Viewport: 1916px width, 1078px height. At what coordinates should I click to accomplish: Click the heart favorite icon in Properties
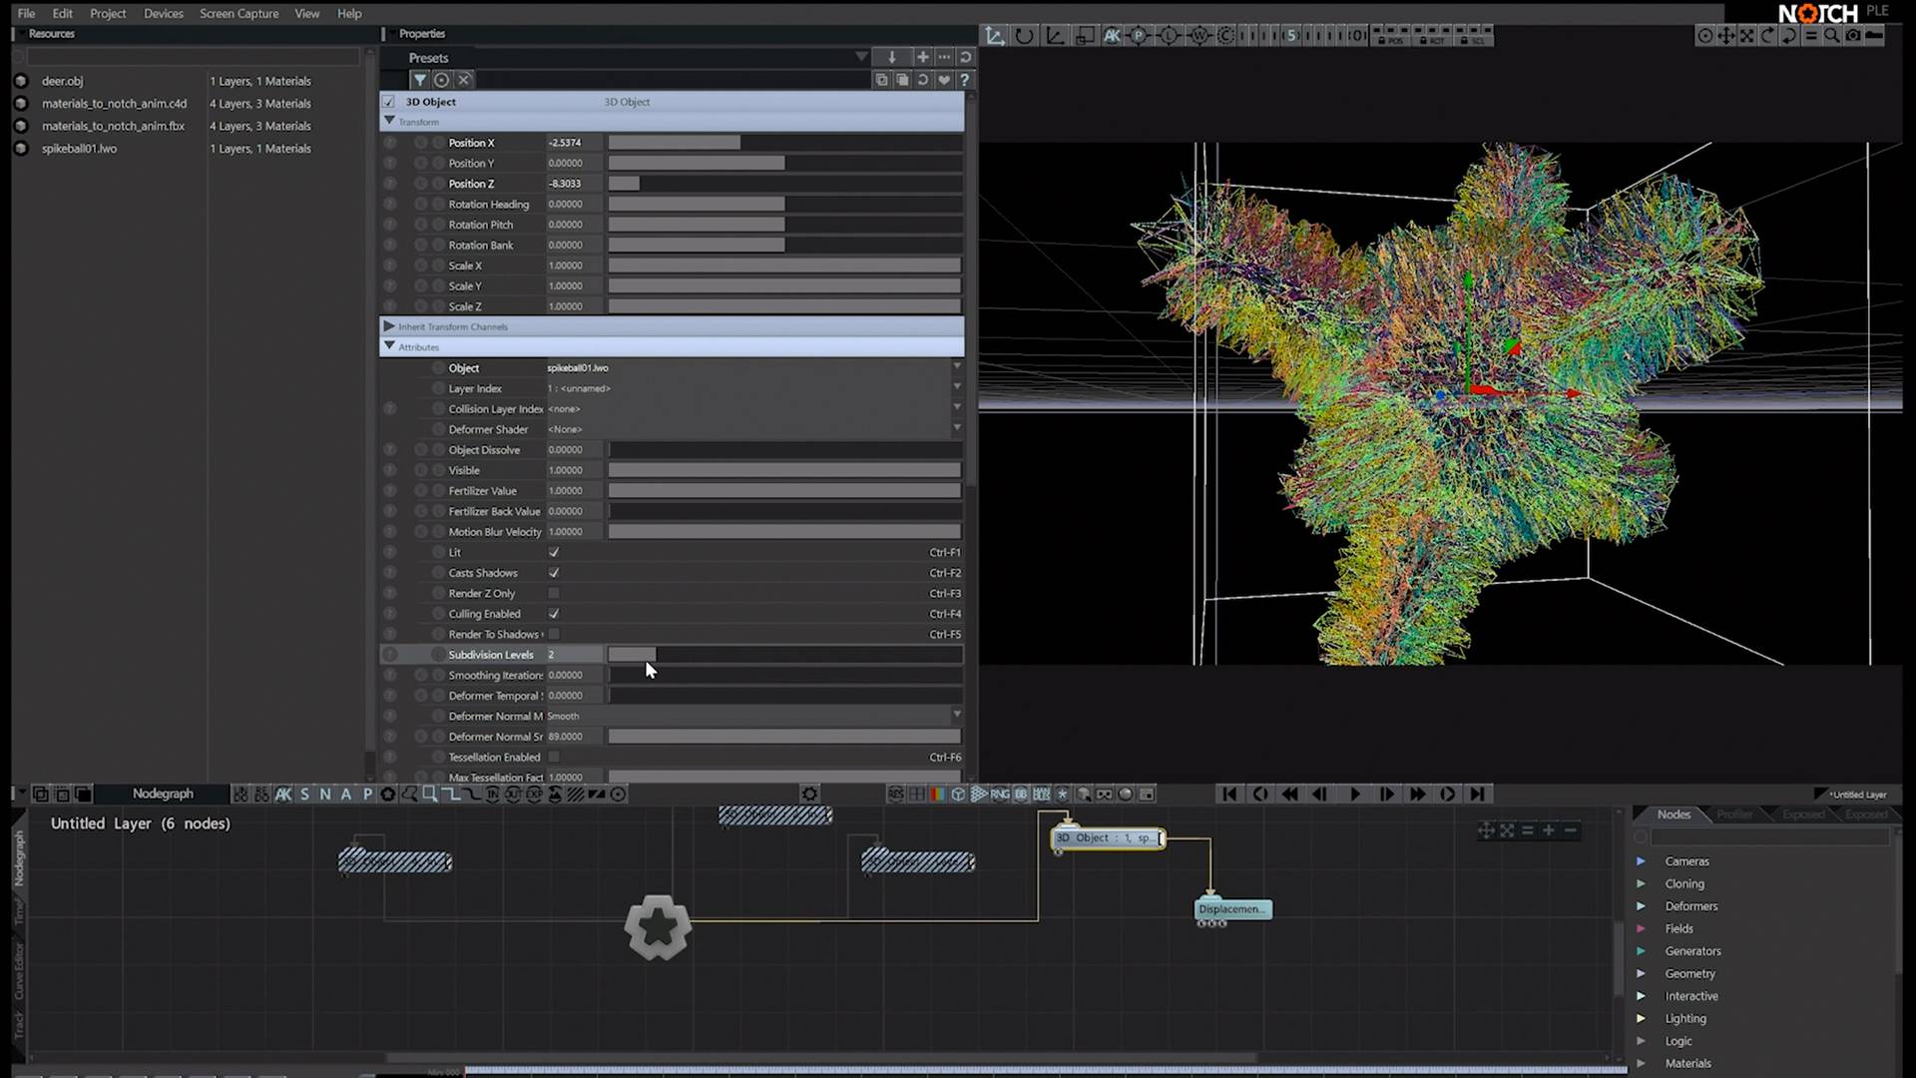point(943,80)
